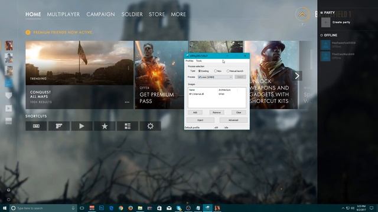The width and height of the screenshot is (378, 212).
Task: Open the Windows Start menu
Action: [x=5, y=208]
